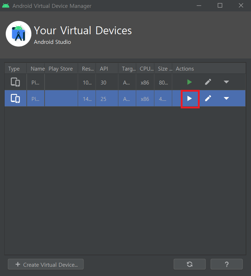Click the x86 cell in API 30 row
The width and height of the screenshot is (251, 276).
(x=145, y=82)
